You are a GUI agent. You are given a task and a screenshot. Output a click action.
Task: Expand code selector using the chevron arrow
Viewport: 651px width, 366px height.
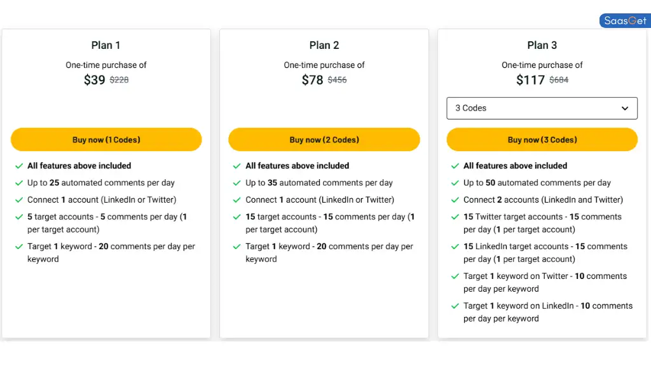click(625, 108)
